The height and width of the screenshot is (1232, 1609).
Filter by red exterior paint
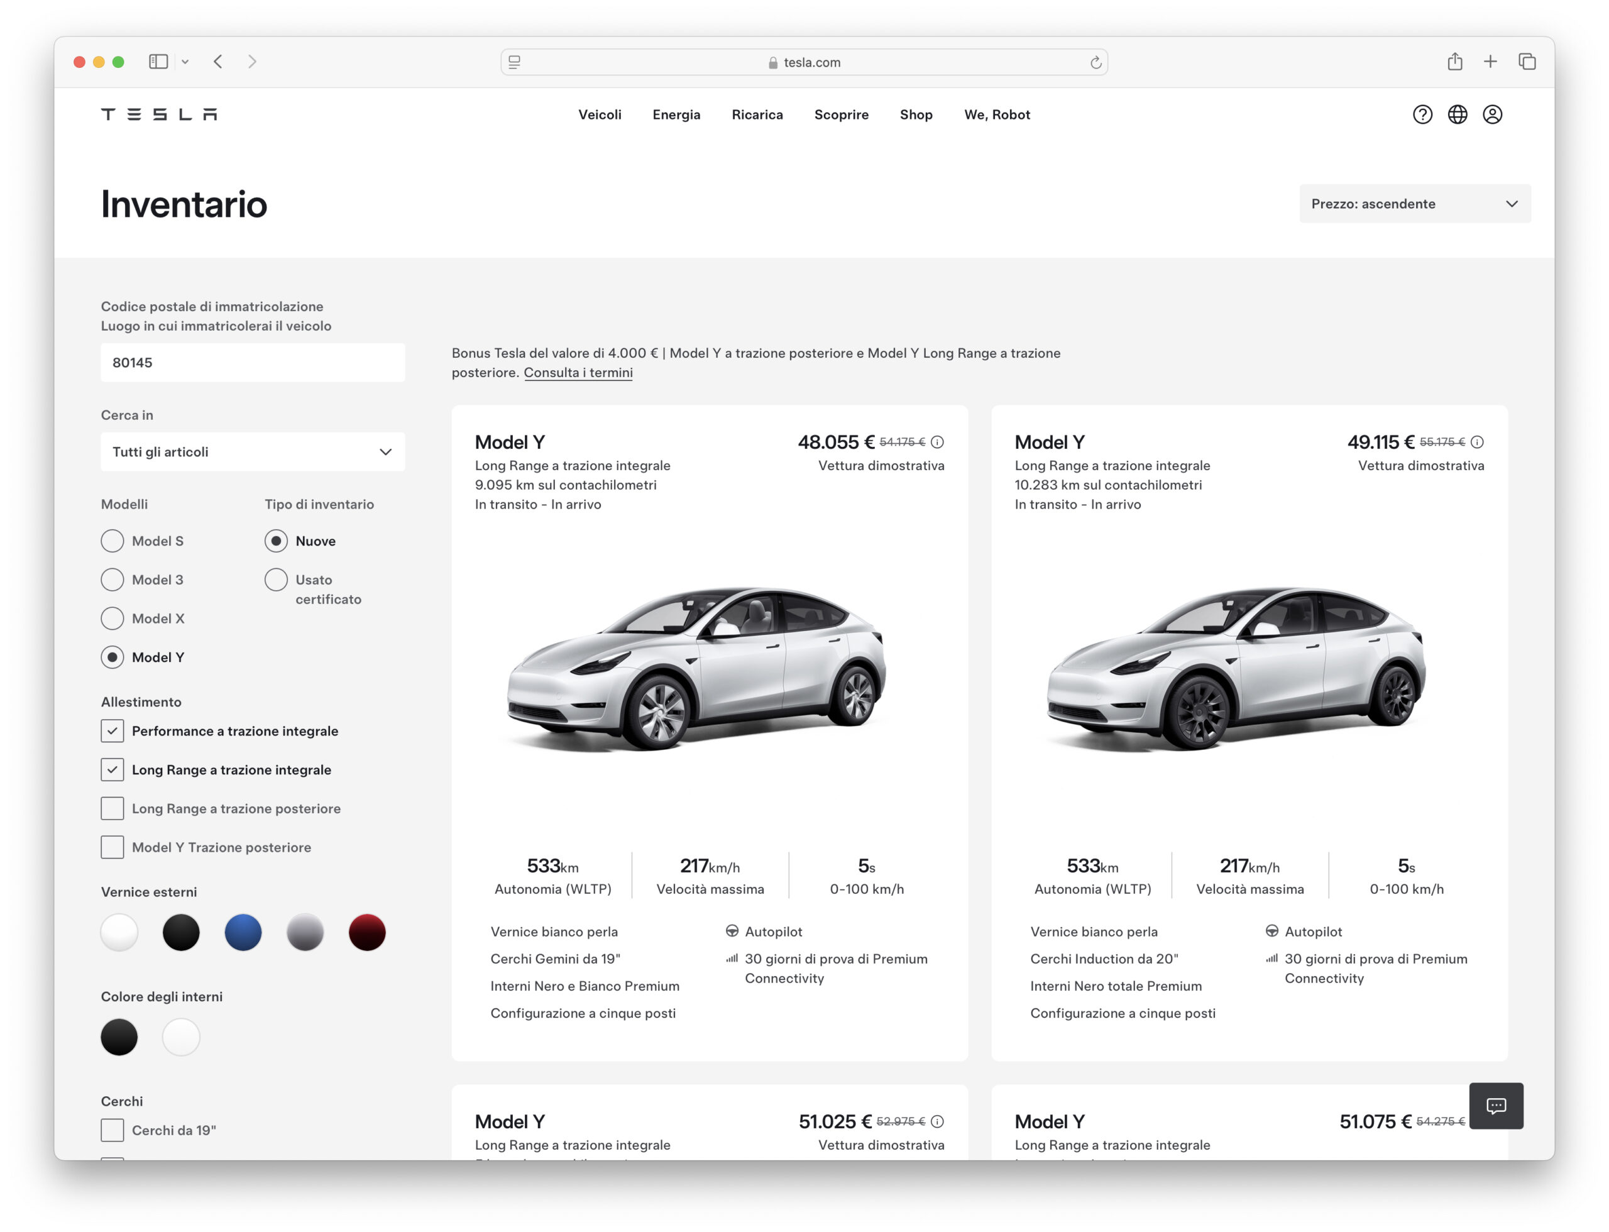coord(366,932)
